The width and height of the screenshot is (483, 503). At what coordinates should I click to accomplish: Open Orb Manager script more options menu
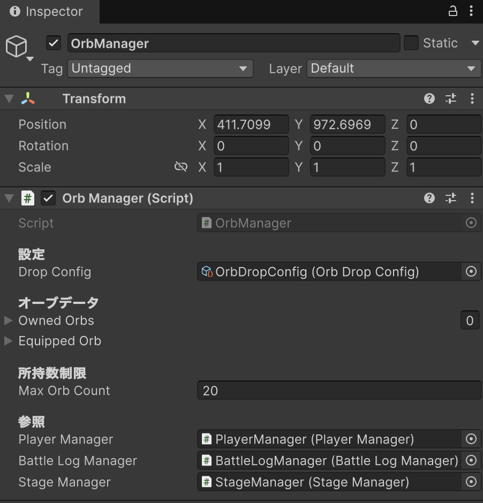472,199
